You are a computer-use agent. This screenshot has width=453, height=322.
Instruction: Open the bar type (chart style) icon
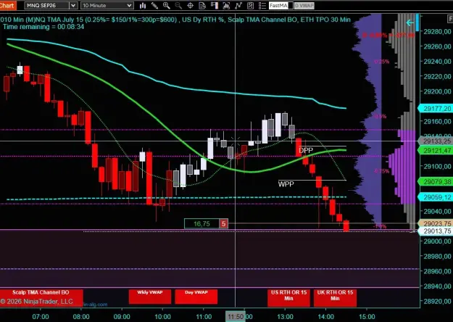(x=143, y=5)
